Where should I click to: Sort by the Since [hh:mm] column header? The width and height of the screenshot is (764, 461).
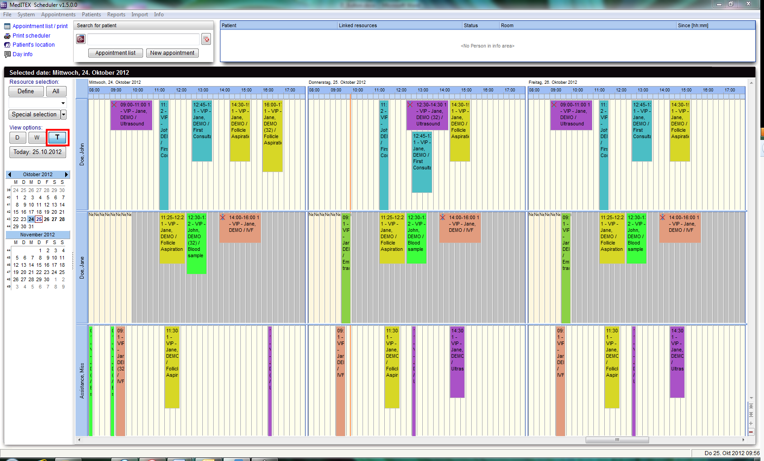[x=716, y=25]
